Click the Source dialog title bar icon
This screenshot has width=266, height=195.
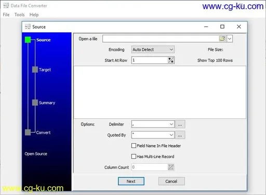coord(28,27)
